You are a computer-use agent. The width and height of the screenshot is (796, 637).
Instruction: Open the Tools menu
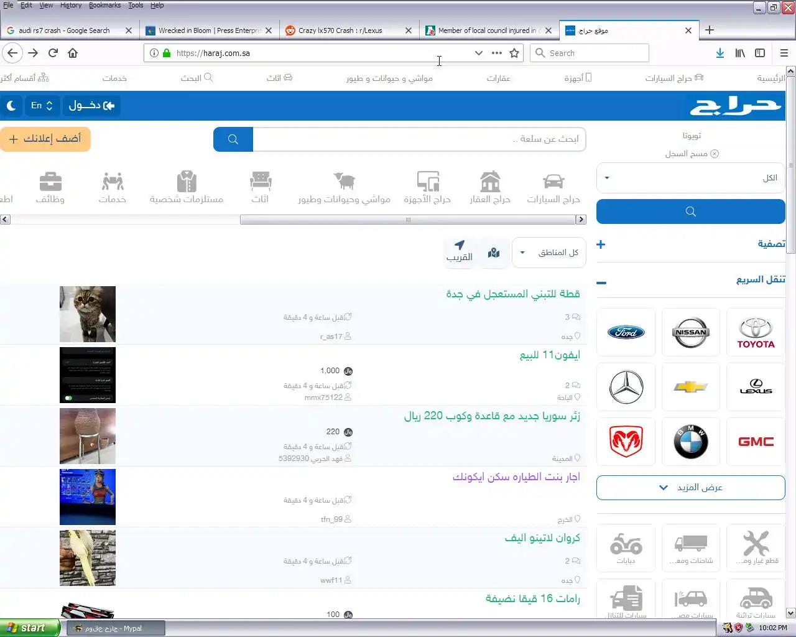click(136, 5)
